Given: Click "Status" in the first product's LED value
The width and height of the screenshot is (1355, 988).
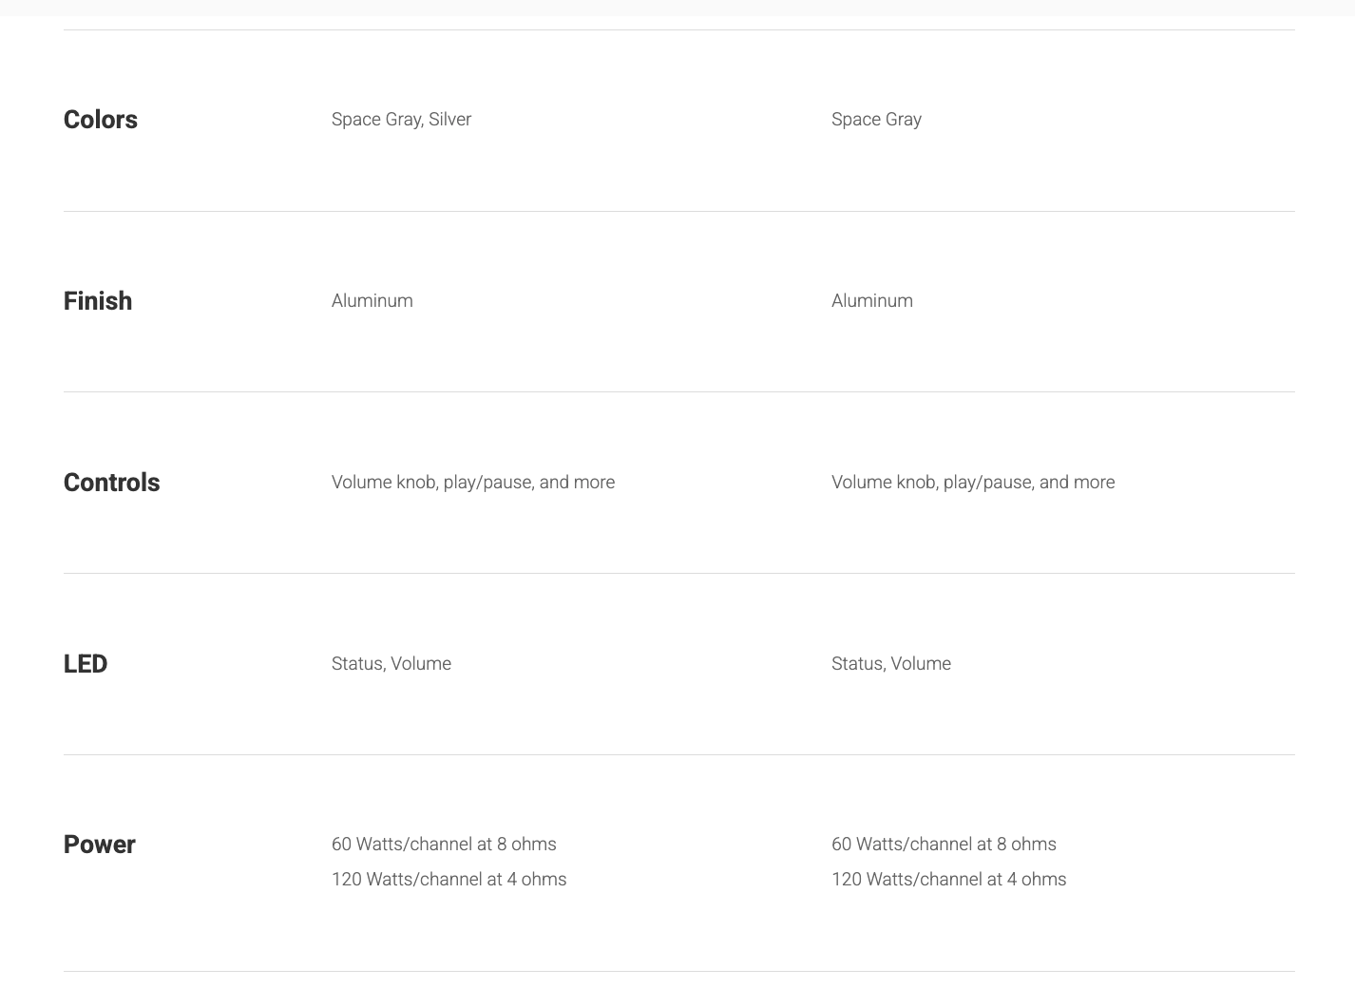Looking at the screenshot, I should pyautogui.click(x=356, y=664).
